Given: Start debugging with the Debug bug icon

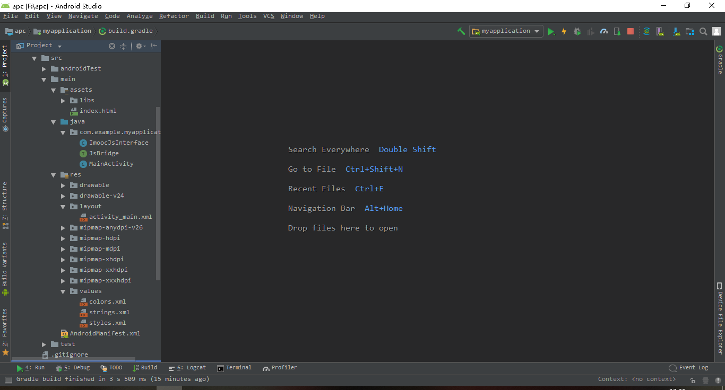Looking at the screenshot, I should (577, 31).
